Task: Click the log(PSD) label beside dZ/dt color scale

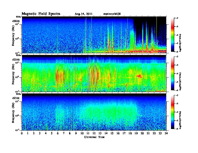Action: tap(180, 120)
